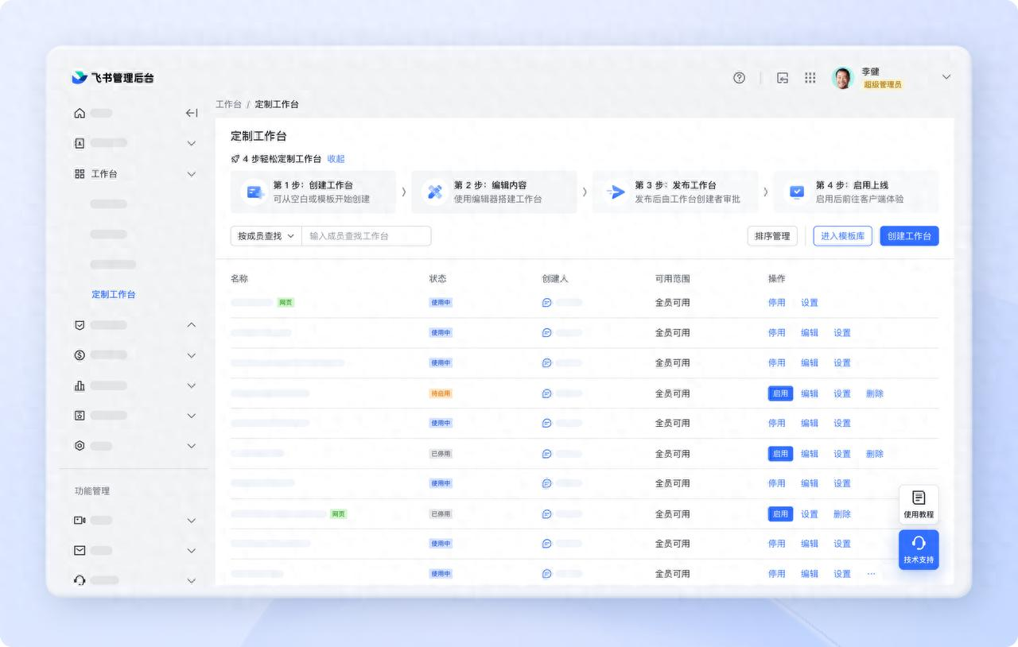Click the hexagon settings sidebar icon
This screenshot has width=1018, height=647.
(80, 446)
